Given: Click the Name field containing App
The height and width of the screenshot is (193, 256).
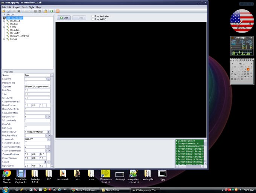Looking at the screenshot, I should [37, 75].
